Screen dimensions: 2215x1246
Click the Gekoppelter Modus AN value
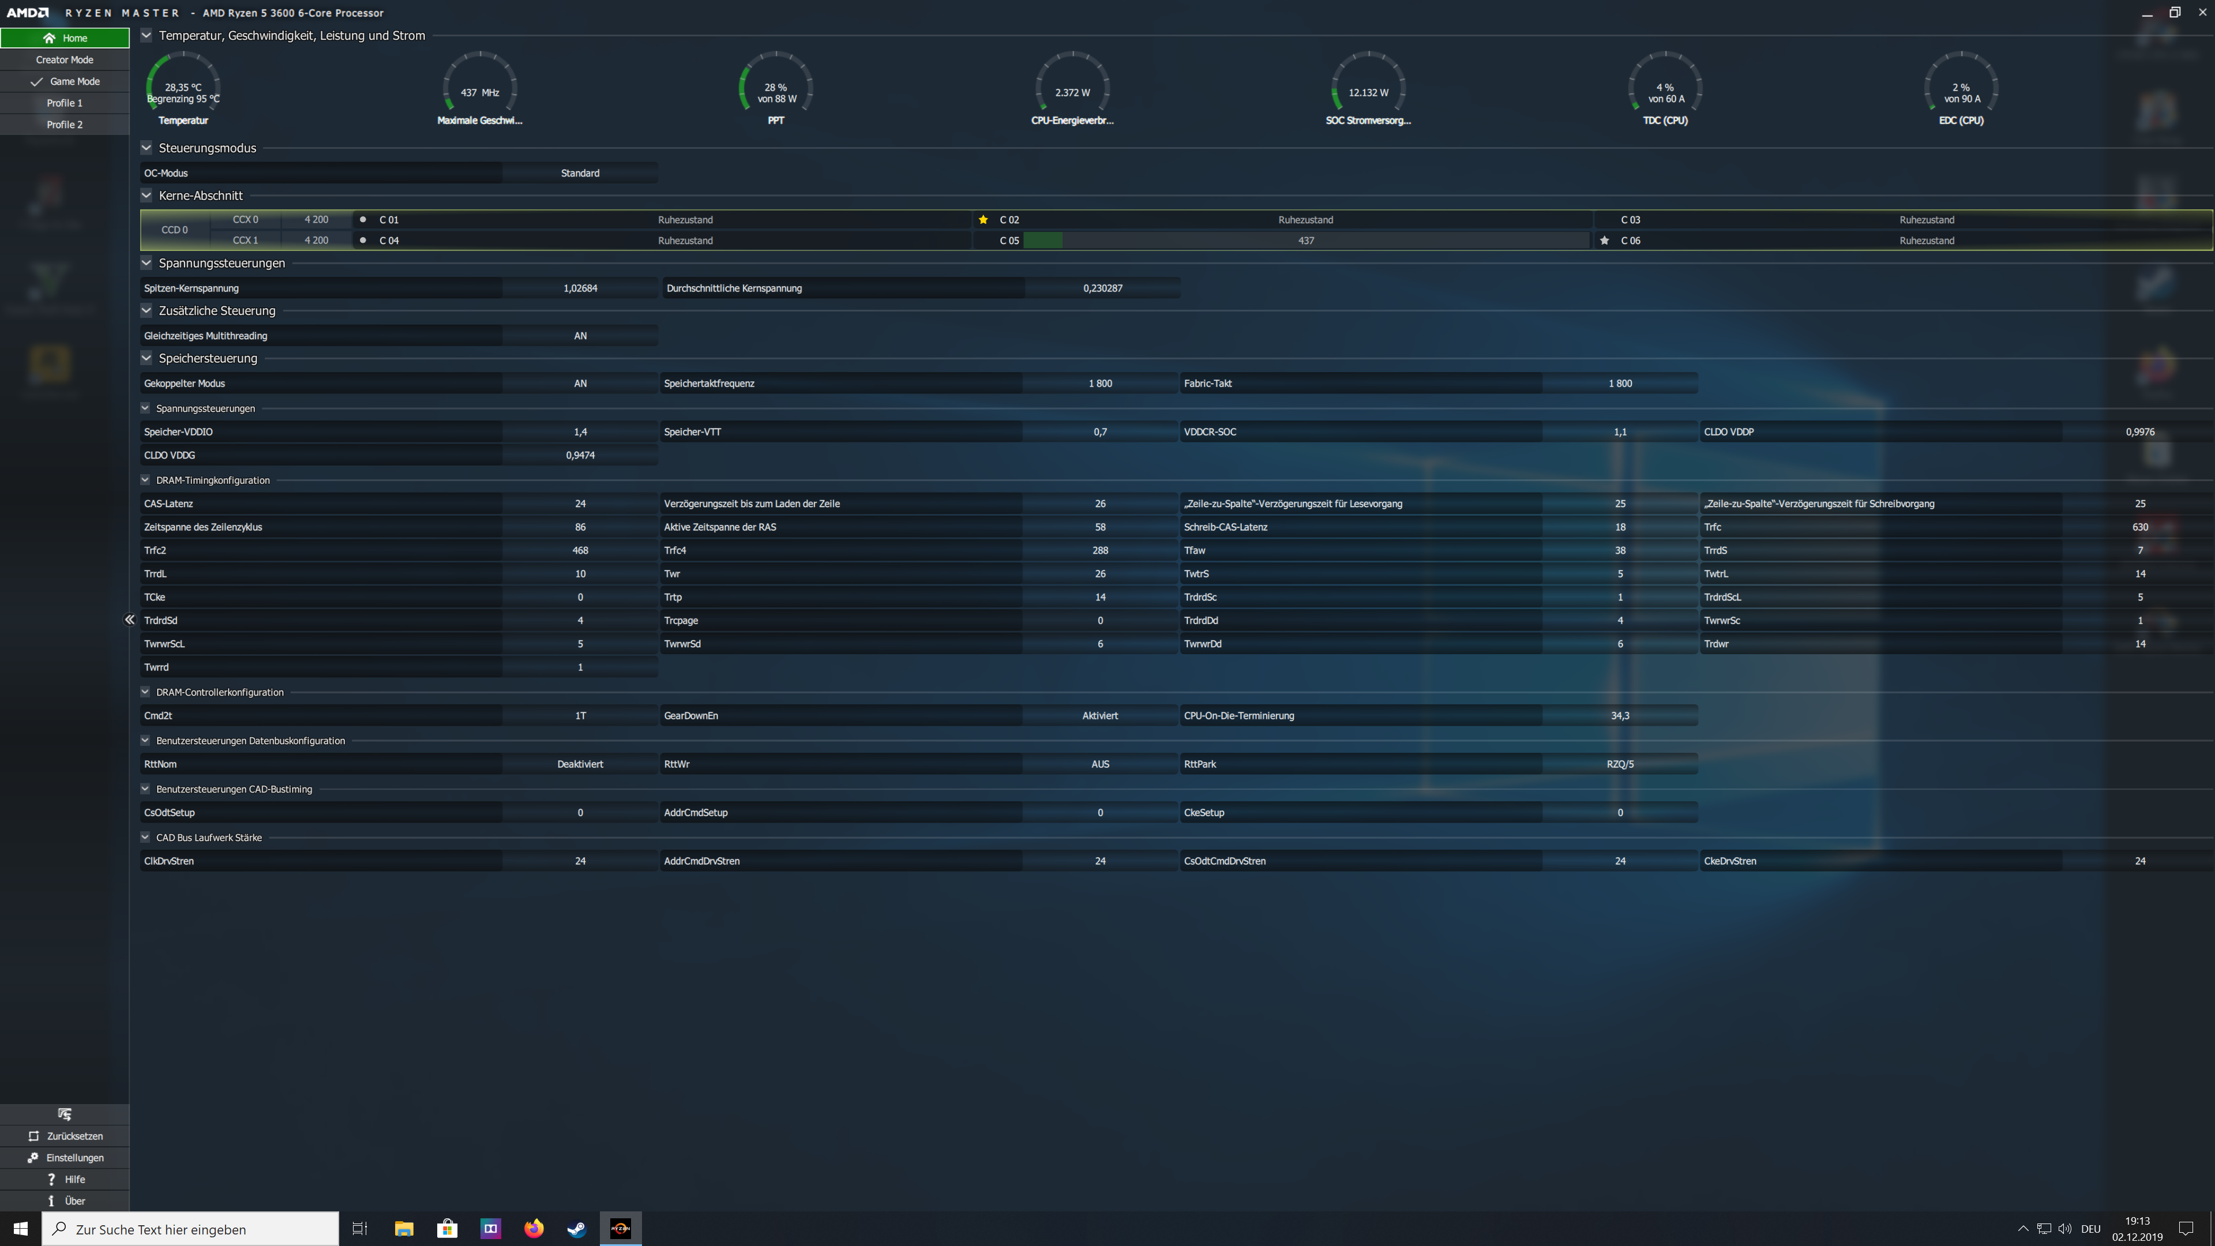click(580, 384)
